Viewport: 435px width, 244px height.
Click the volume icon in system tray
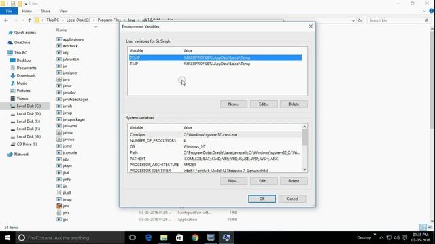(397, 238)
